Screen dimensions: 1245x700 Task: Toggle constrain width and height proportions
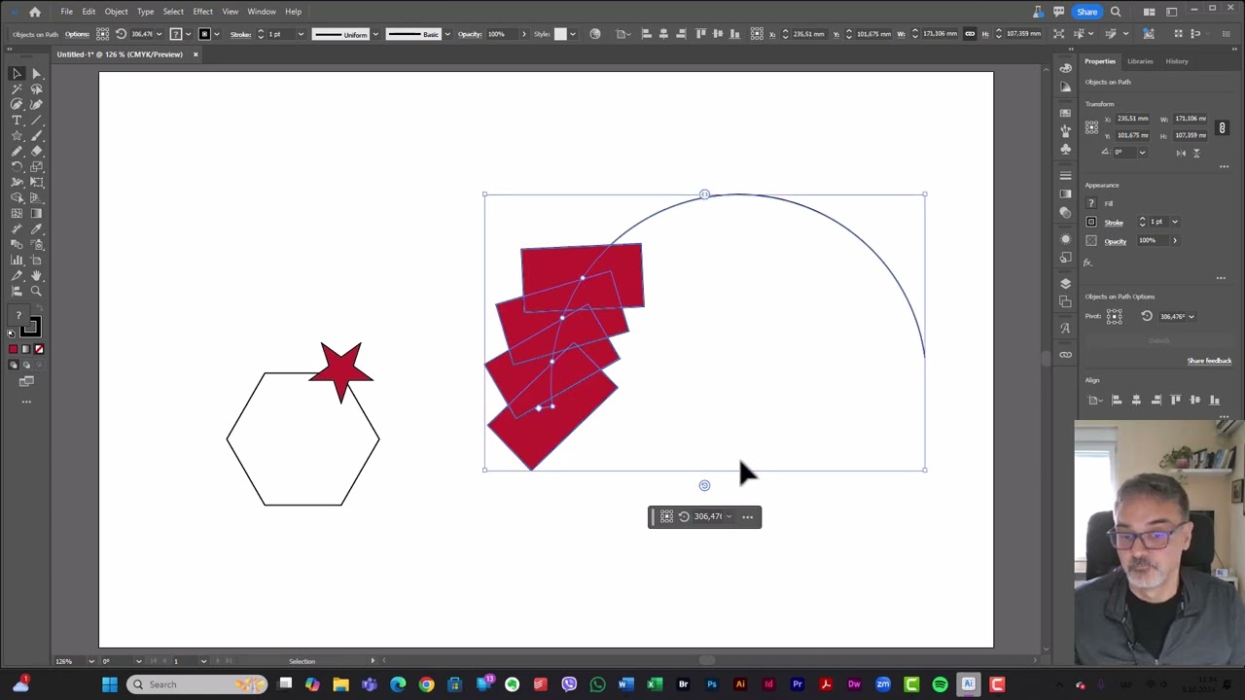coord(1222,127)
